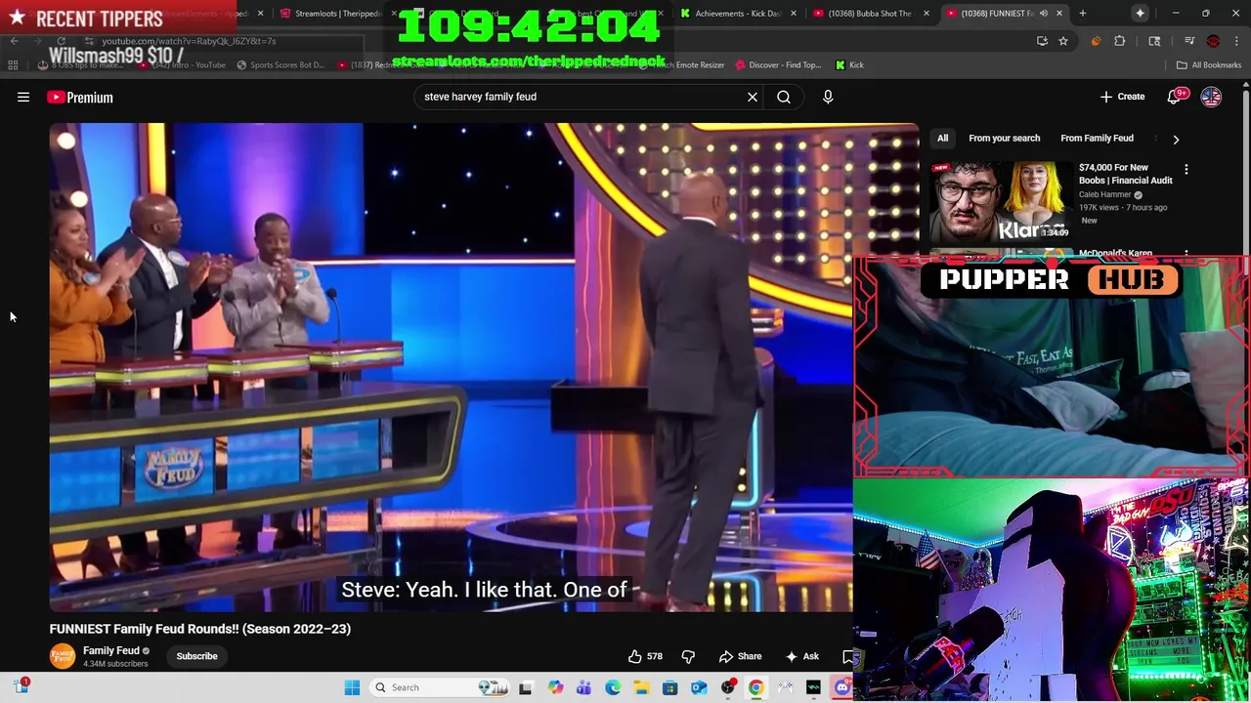Close the FUNNIEST Family Feud tab

tap(1059, 14)
